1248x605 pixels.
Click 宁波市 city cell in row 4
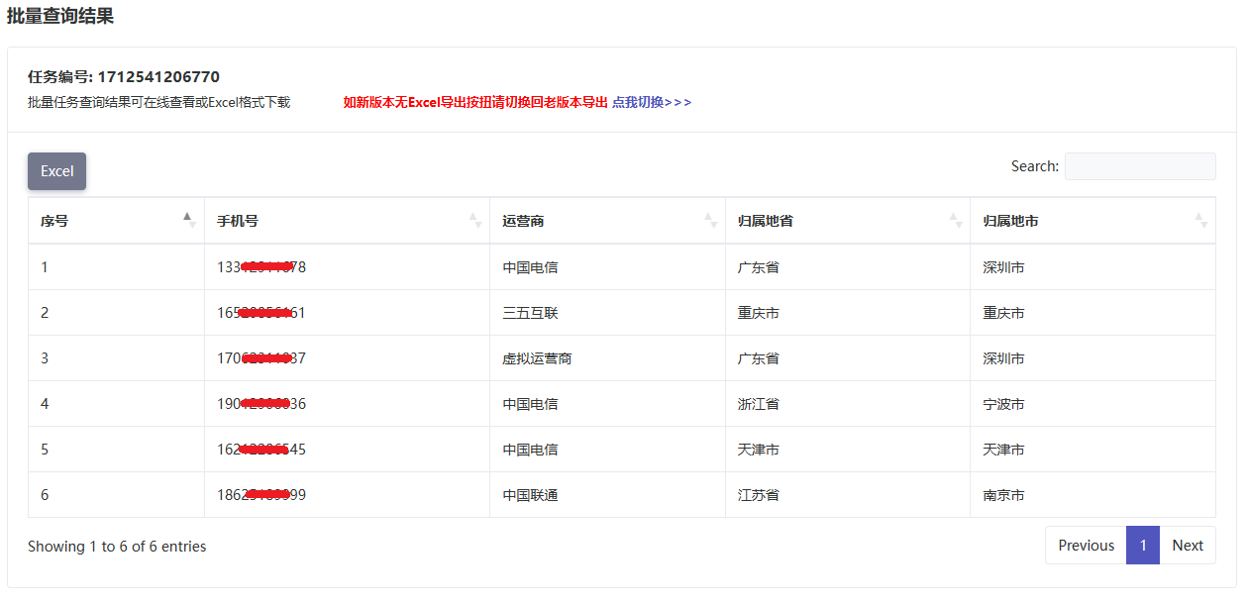tap(1003, 404)
